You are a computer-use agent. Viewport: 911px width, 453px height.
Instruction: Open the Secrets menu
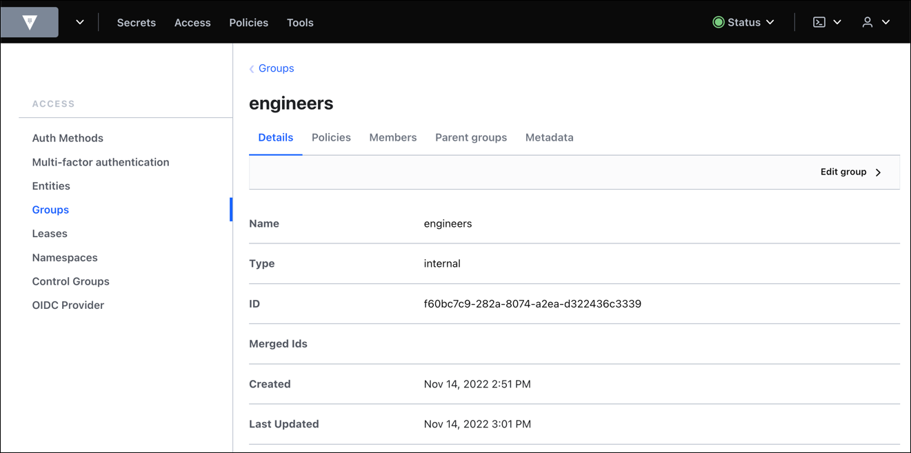[x=136, y=22]
